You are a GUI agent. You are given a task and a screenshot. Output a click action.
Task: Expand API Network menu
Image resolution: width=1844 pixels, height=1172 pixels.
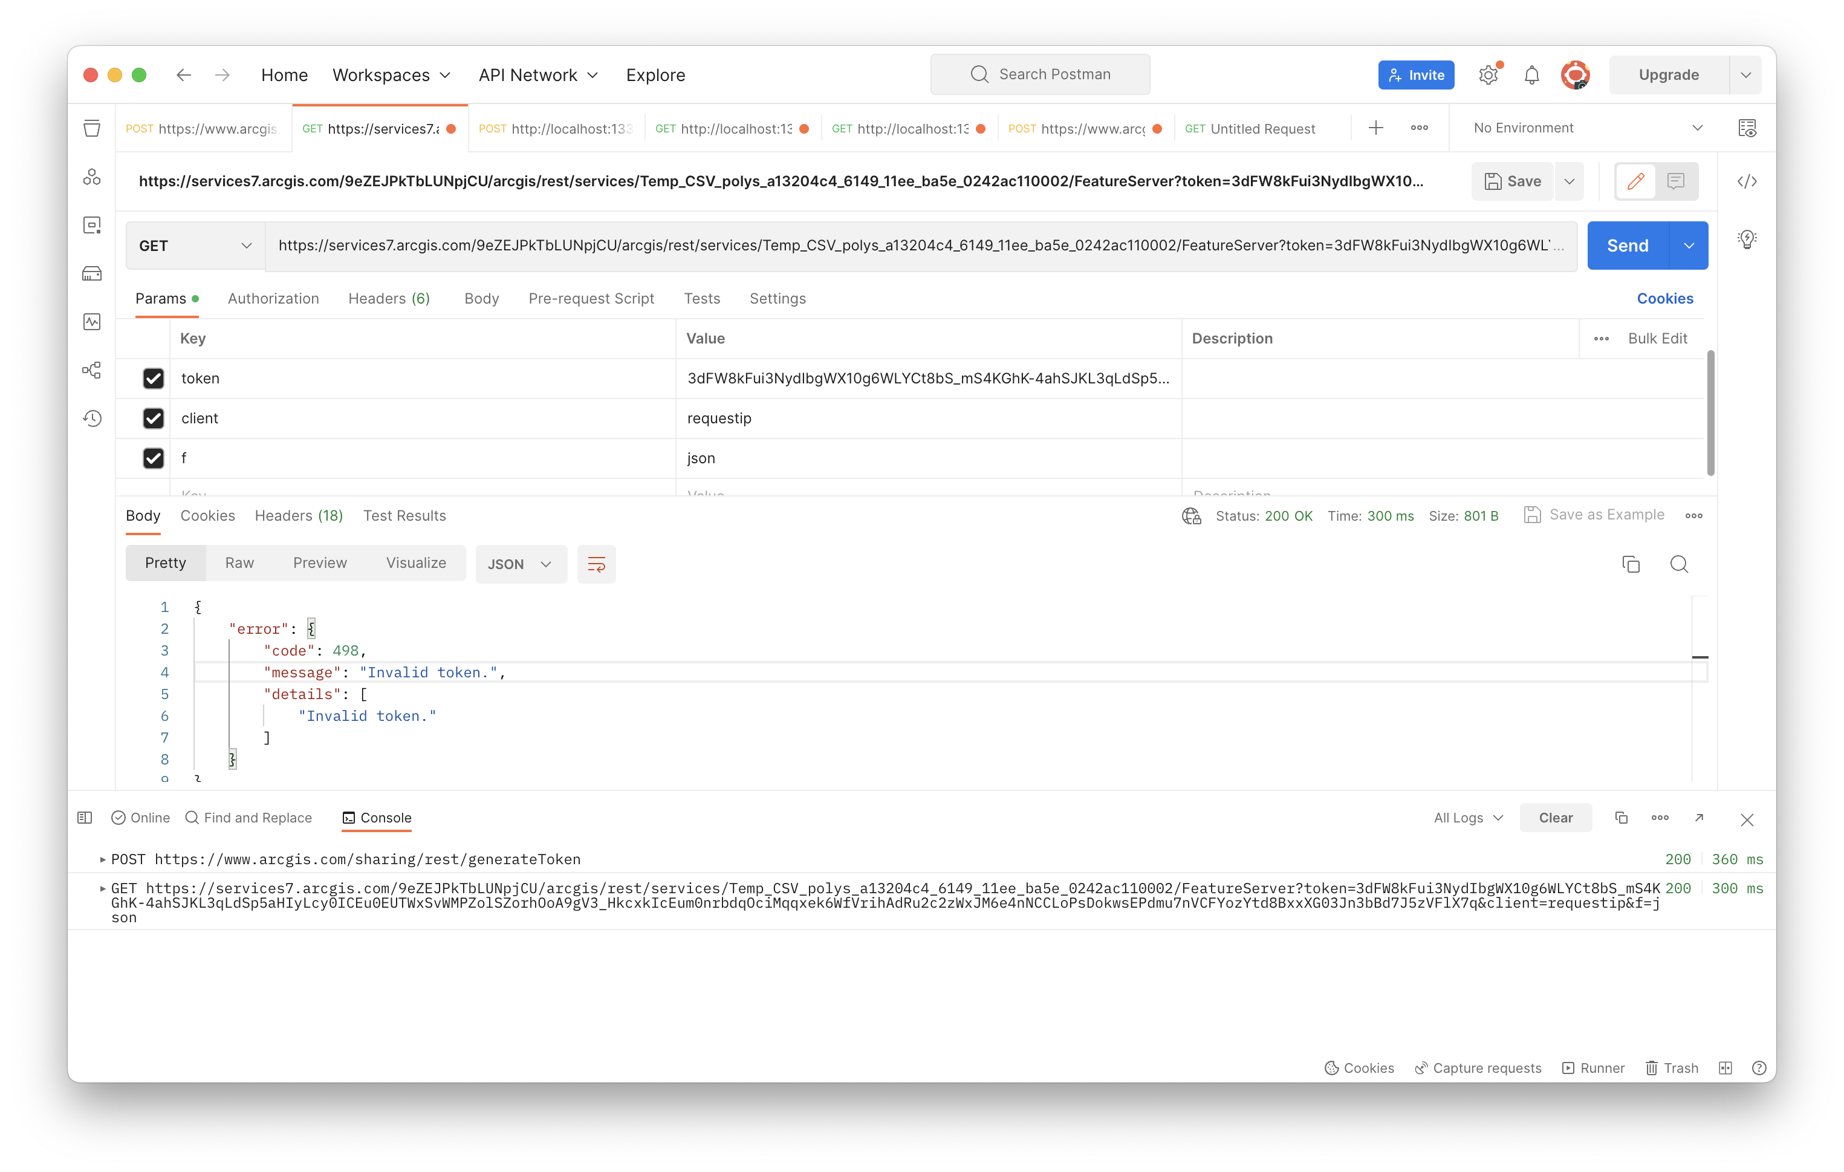click(x=537, y=75)
